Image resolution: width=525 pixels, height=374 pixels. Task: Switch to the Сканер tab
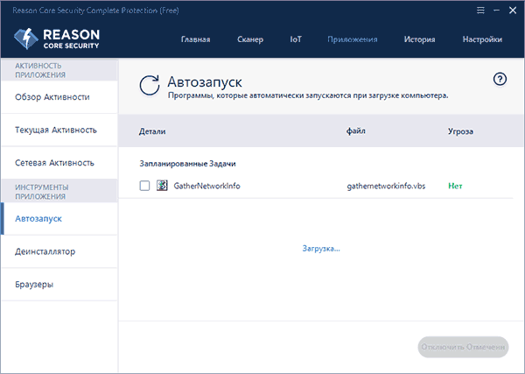pyautogui.click(x=252, y=39)
